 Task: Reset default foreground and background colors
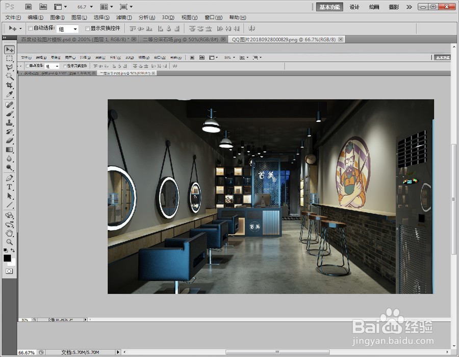coord(6,250)
